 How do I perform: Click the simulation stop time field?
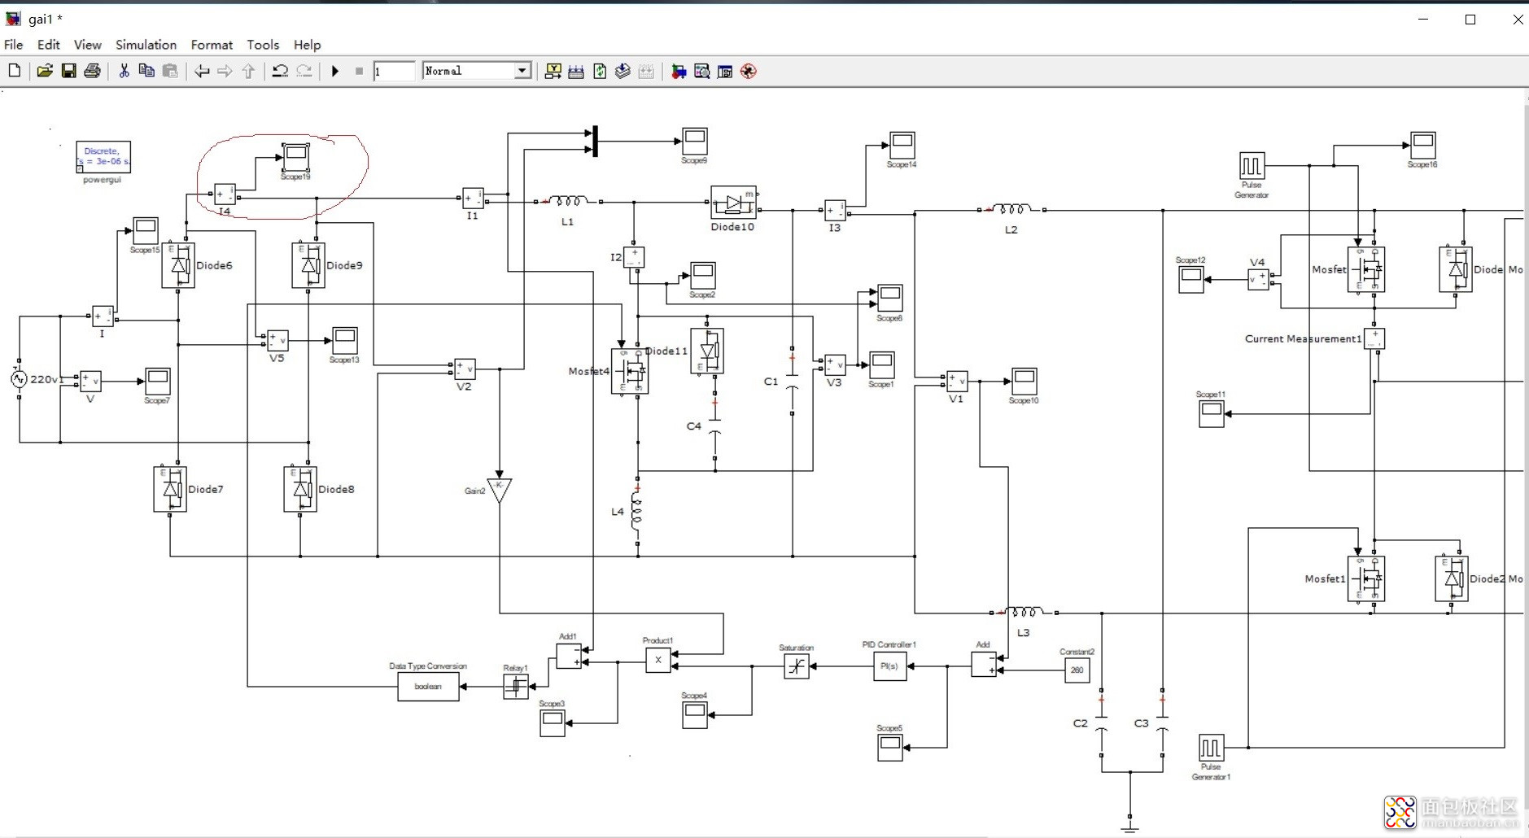[x=394, y=71]
